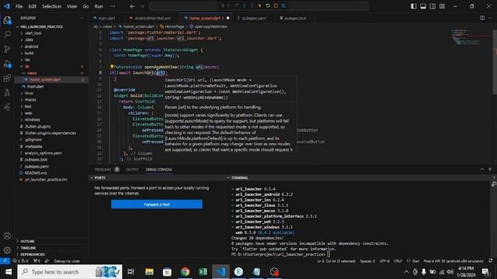Viewport: 497px width, 279px height.
Task: Open the Selection menu
Action: pyautogui.click(x=52, y=6)
